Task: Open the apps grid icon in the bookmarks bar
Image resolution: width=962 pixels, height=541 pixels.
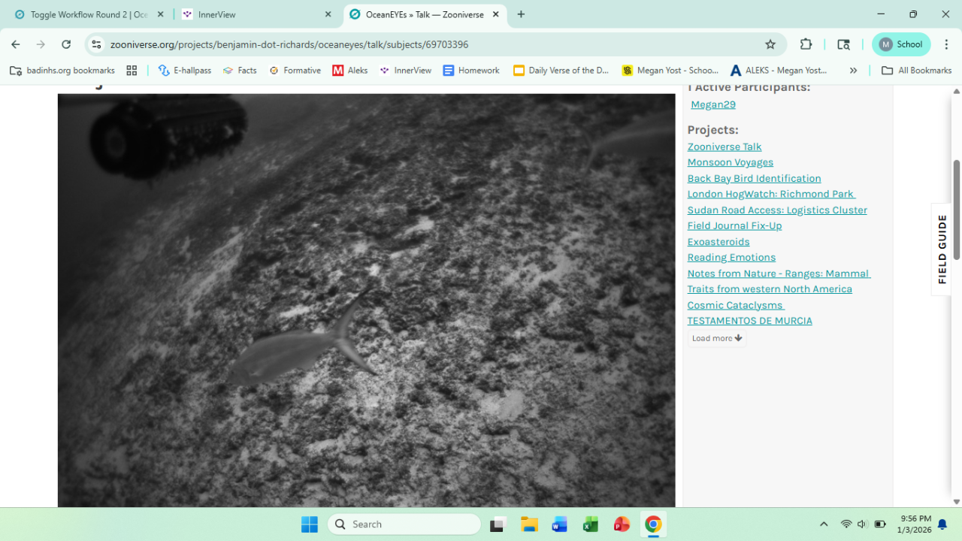Action: (132, 70)
